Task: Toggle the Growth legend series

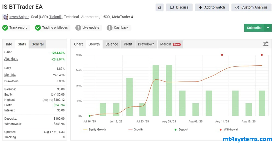Action: [x=135, y=130]
